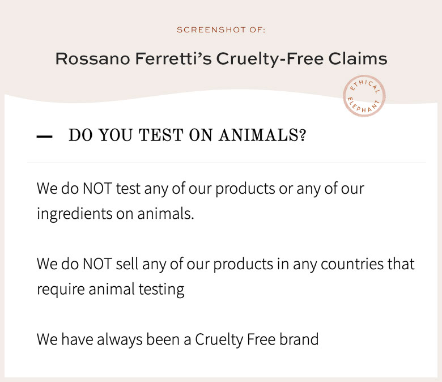Click the "DO YOU TEST ON ANIMALS?" heading
This screenshot has height=382, width=442.
point(187,135)
